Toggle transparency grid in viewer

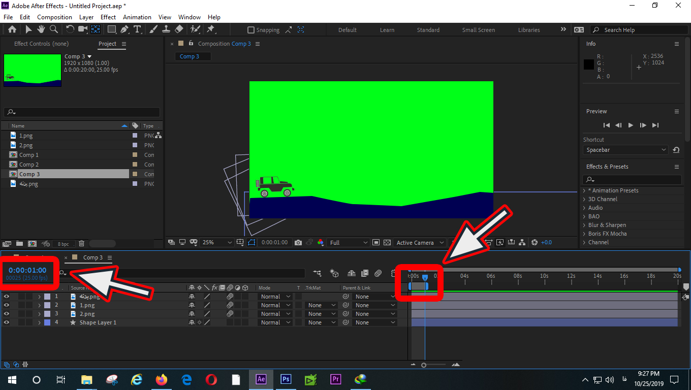coord(387,243)
